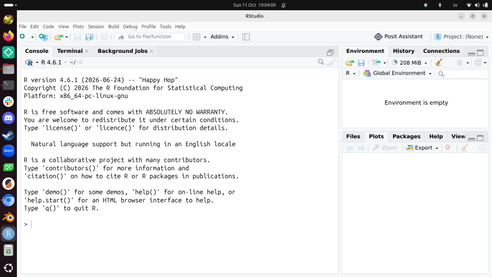Image resolution: width=492 pixels, height=277 pixels.
Task: Open the File menu
Action: tap(23, 26)
